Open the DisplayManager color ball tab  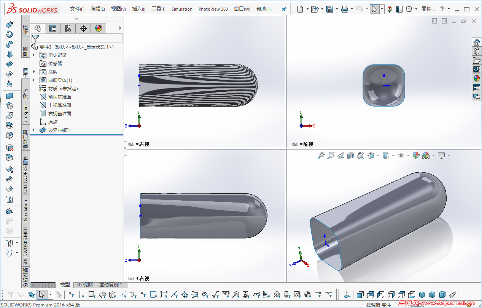click(99, 28)
